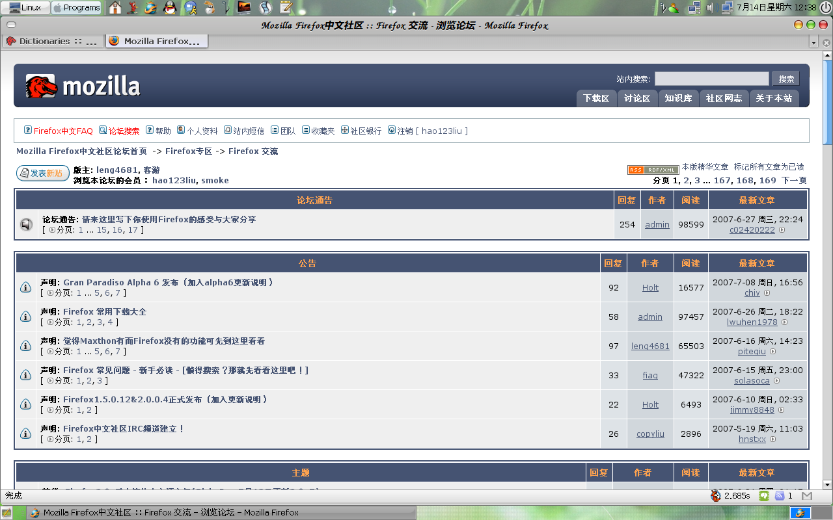The width and height of the screenshot is (833, 520).
Task: Click 标记所有文章为已读 link
Action: (x=769, y=167)
